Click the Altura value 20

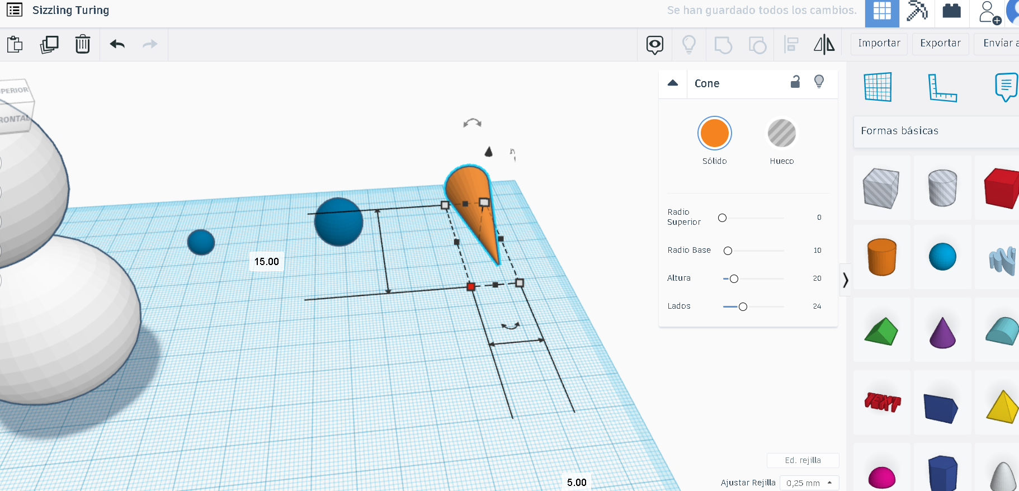click(x=817, y=278)
